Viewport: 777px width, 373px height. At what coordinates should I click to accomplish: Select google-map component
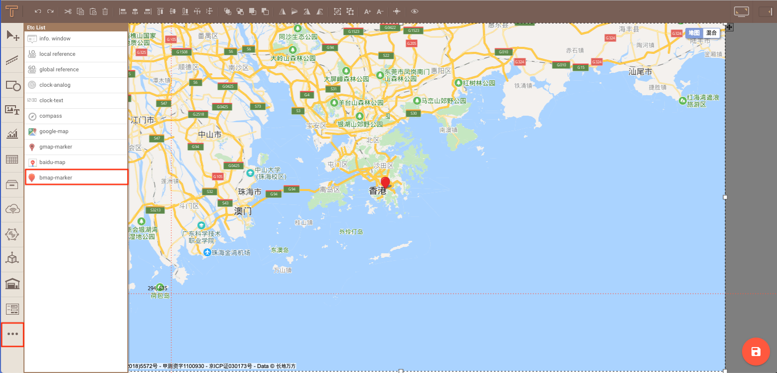click(x=76, y=132)
